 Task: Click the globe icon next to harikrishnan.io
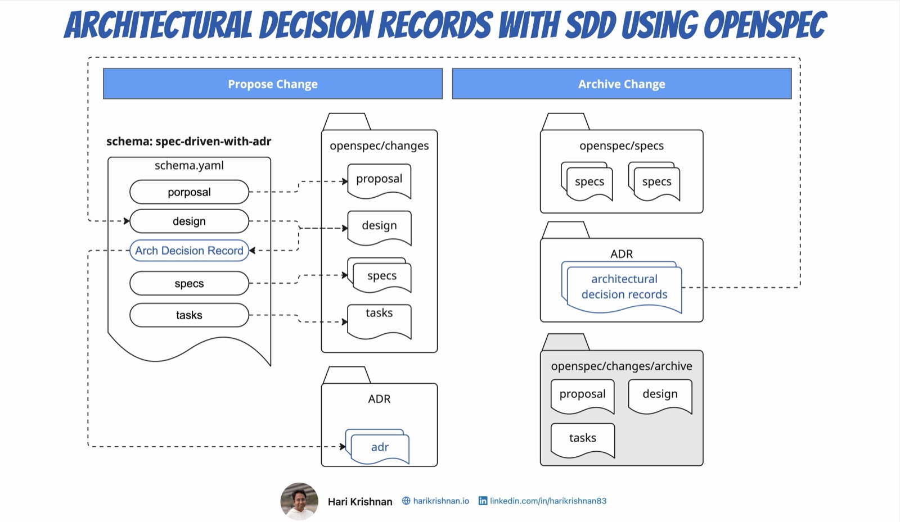[x=406, y=501]
